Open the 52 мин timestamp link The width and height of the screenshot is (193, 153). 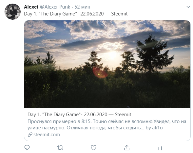point(82,7)
